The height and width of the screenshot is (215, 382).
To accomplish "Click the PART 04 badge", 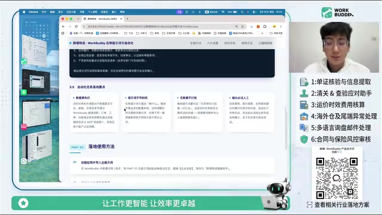I will [77, 147].
